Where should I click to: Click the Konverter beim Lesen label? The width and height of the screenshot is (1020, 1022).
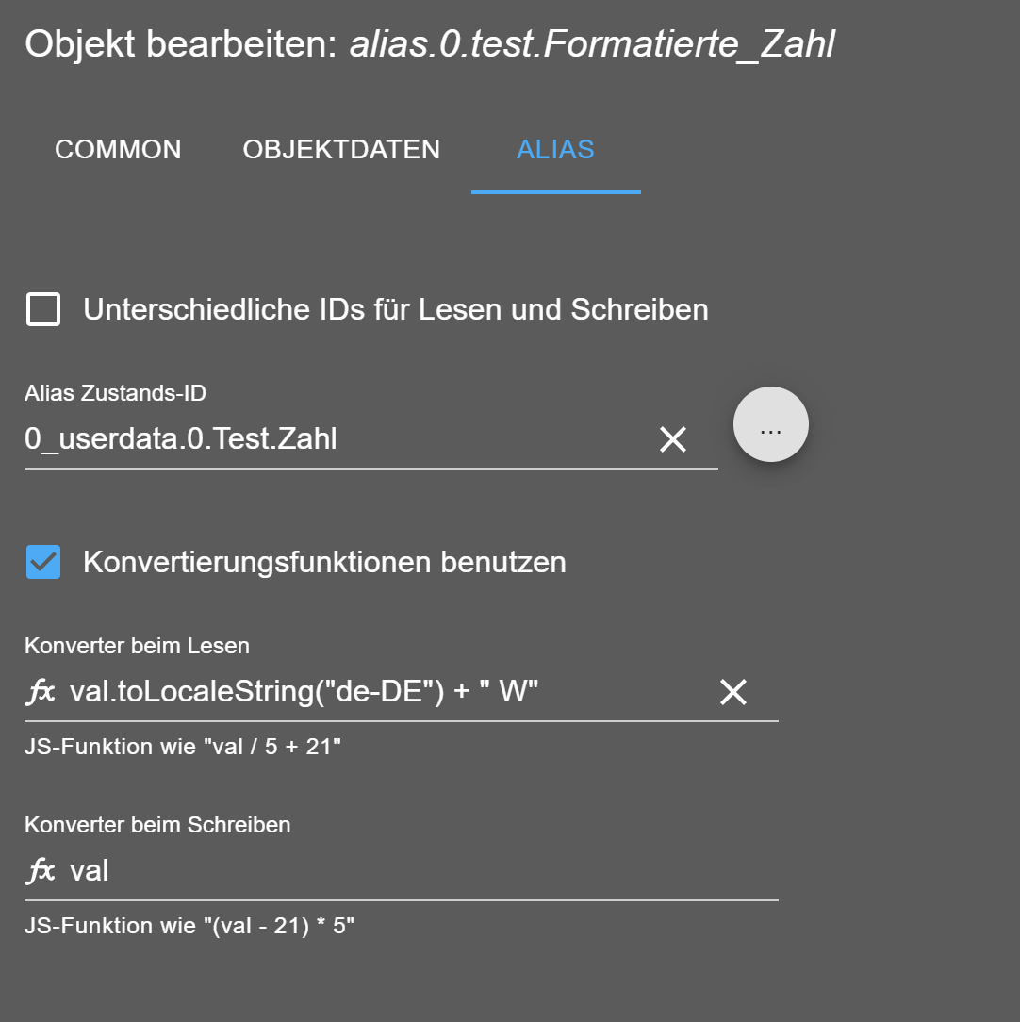(137, 646)
